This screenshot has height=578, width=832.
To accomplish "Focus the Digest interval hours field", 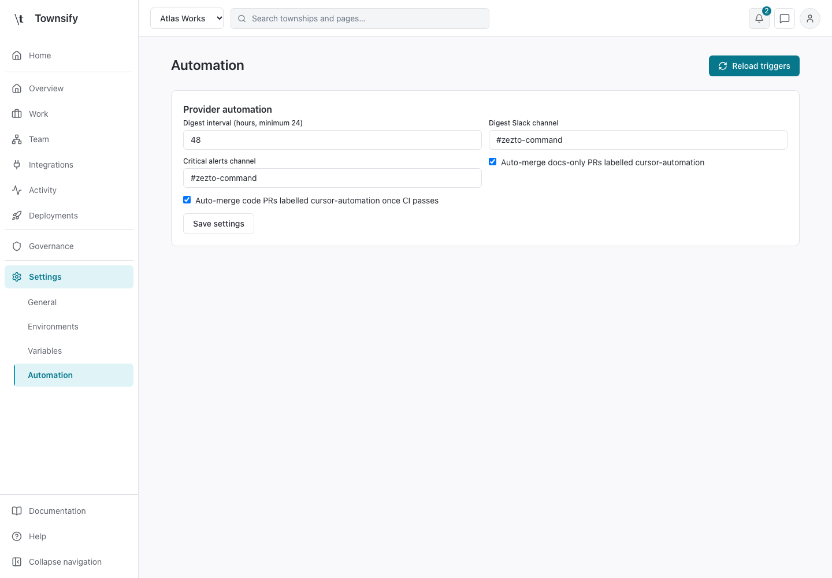I will [332, 140].
